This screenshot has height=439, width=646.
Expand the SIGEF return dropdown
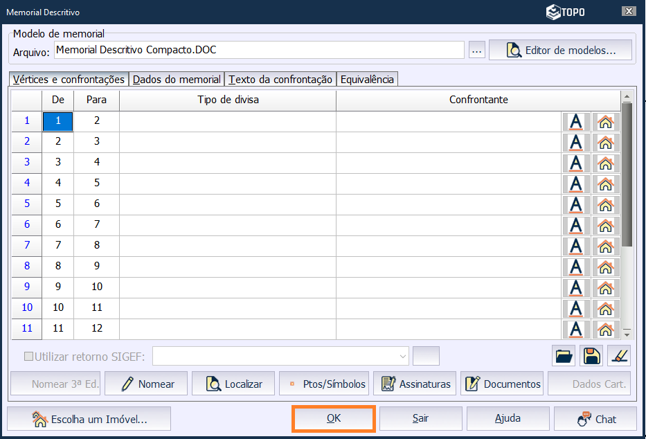pyautogui.click(x=403, y=357)
